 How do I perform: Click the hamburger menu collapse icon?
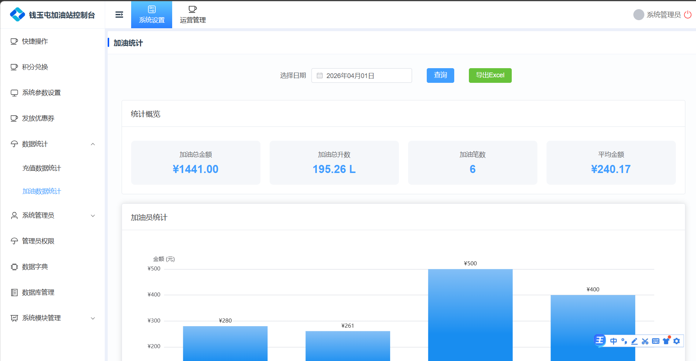coord(119,15)
